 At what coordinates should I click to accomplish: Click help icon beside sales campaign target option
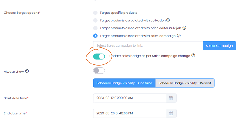(x=179, y=36)
